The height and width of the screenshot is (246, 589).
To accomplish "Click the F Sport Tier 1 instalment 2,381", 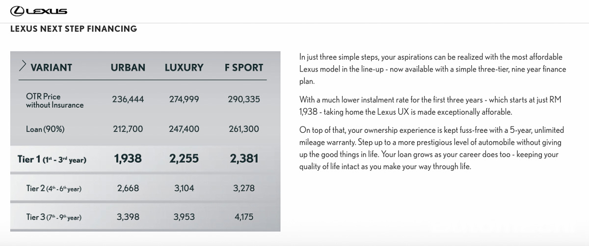I will click(x=244, y=159).
